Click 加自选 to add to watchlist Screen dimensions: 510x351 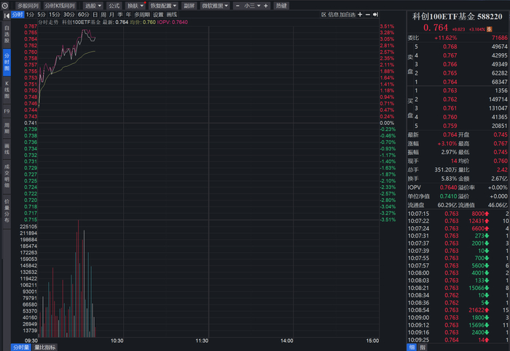pos(348,15)
